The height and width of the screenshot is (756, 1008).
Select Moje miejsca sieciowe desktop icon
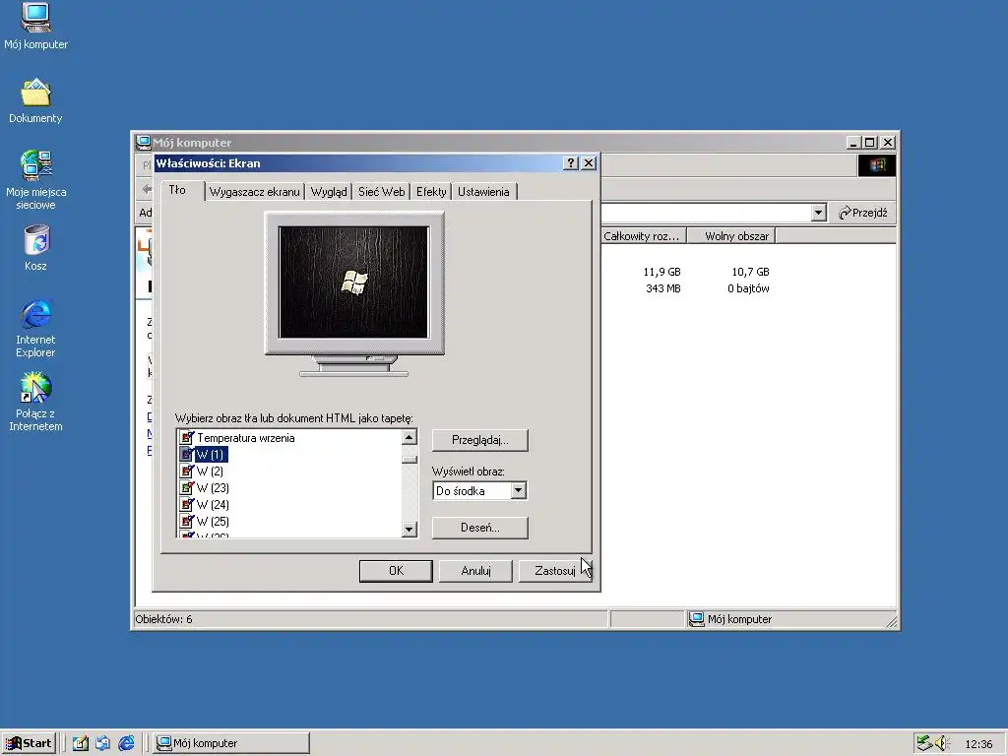[35, 180]
